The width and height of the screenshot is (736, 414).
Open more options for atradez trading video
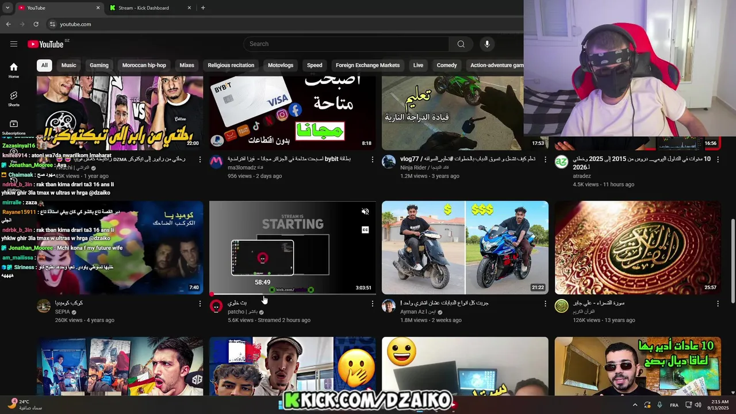(718, 159)
